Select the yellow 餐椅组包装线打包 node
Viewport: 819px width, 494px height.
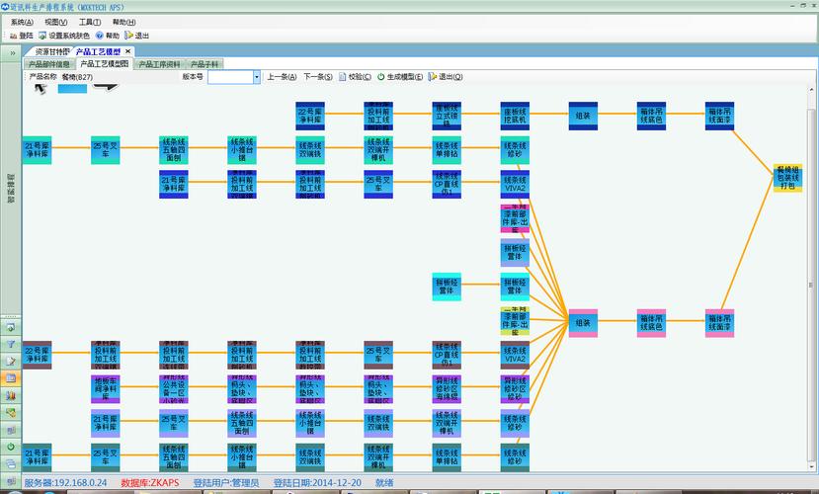(787, 178)
